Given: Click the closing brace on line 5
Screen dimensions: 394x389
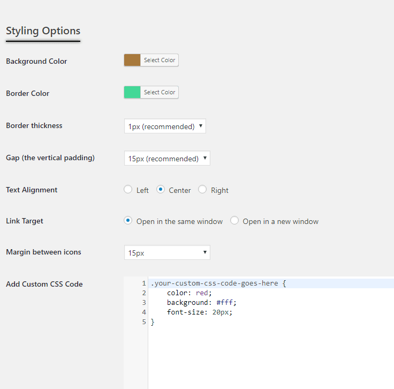Looking at the screenshot, I should pos(153,322).
